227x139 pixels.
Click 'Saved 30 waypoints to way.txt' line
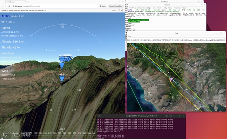pyautogui.click(x=110, y=130)
